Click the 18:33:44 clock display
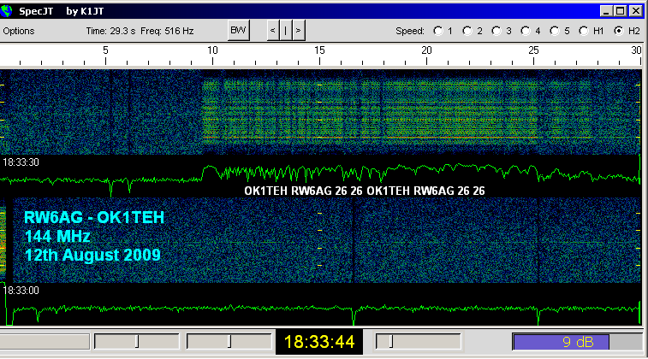The width and height of the screenshot is (648, 359). point(319,342)
